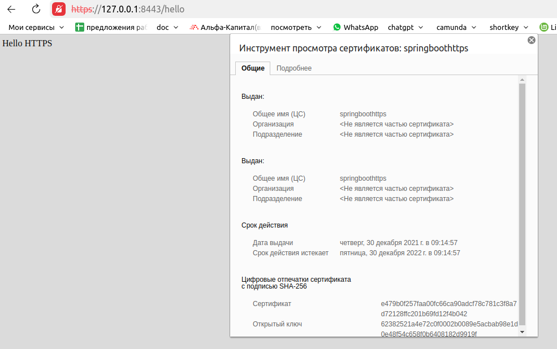Click the scrollbar up arrow in certificate viewer

click(x=522, y=80)
